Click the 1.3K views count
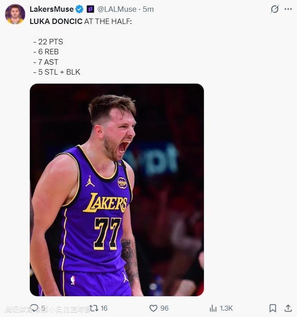 click(x=226, y=308)
